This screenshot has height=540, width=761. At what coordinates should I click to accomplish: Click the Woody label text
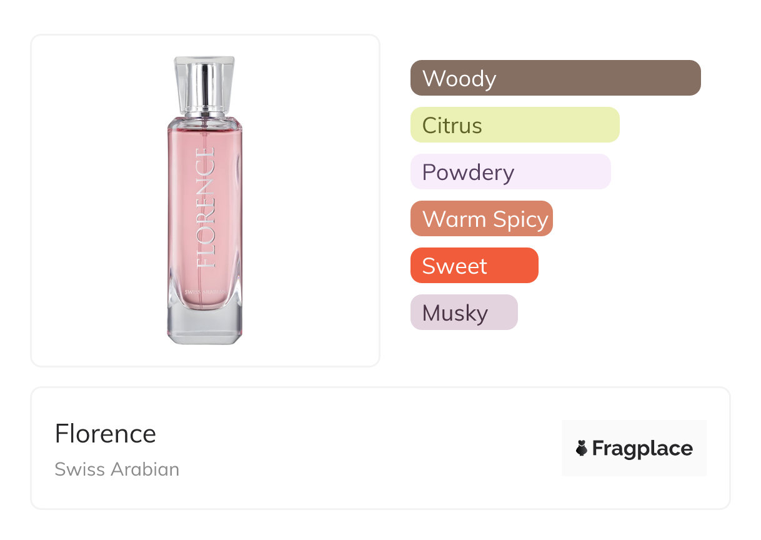pos(459,79)
